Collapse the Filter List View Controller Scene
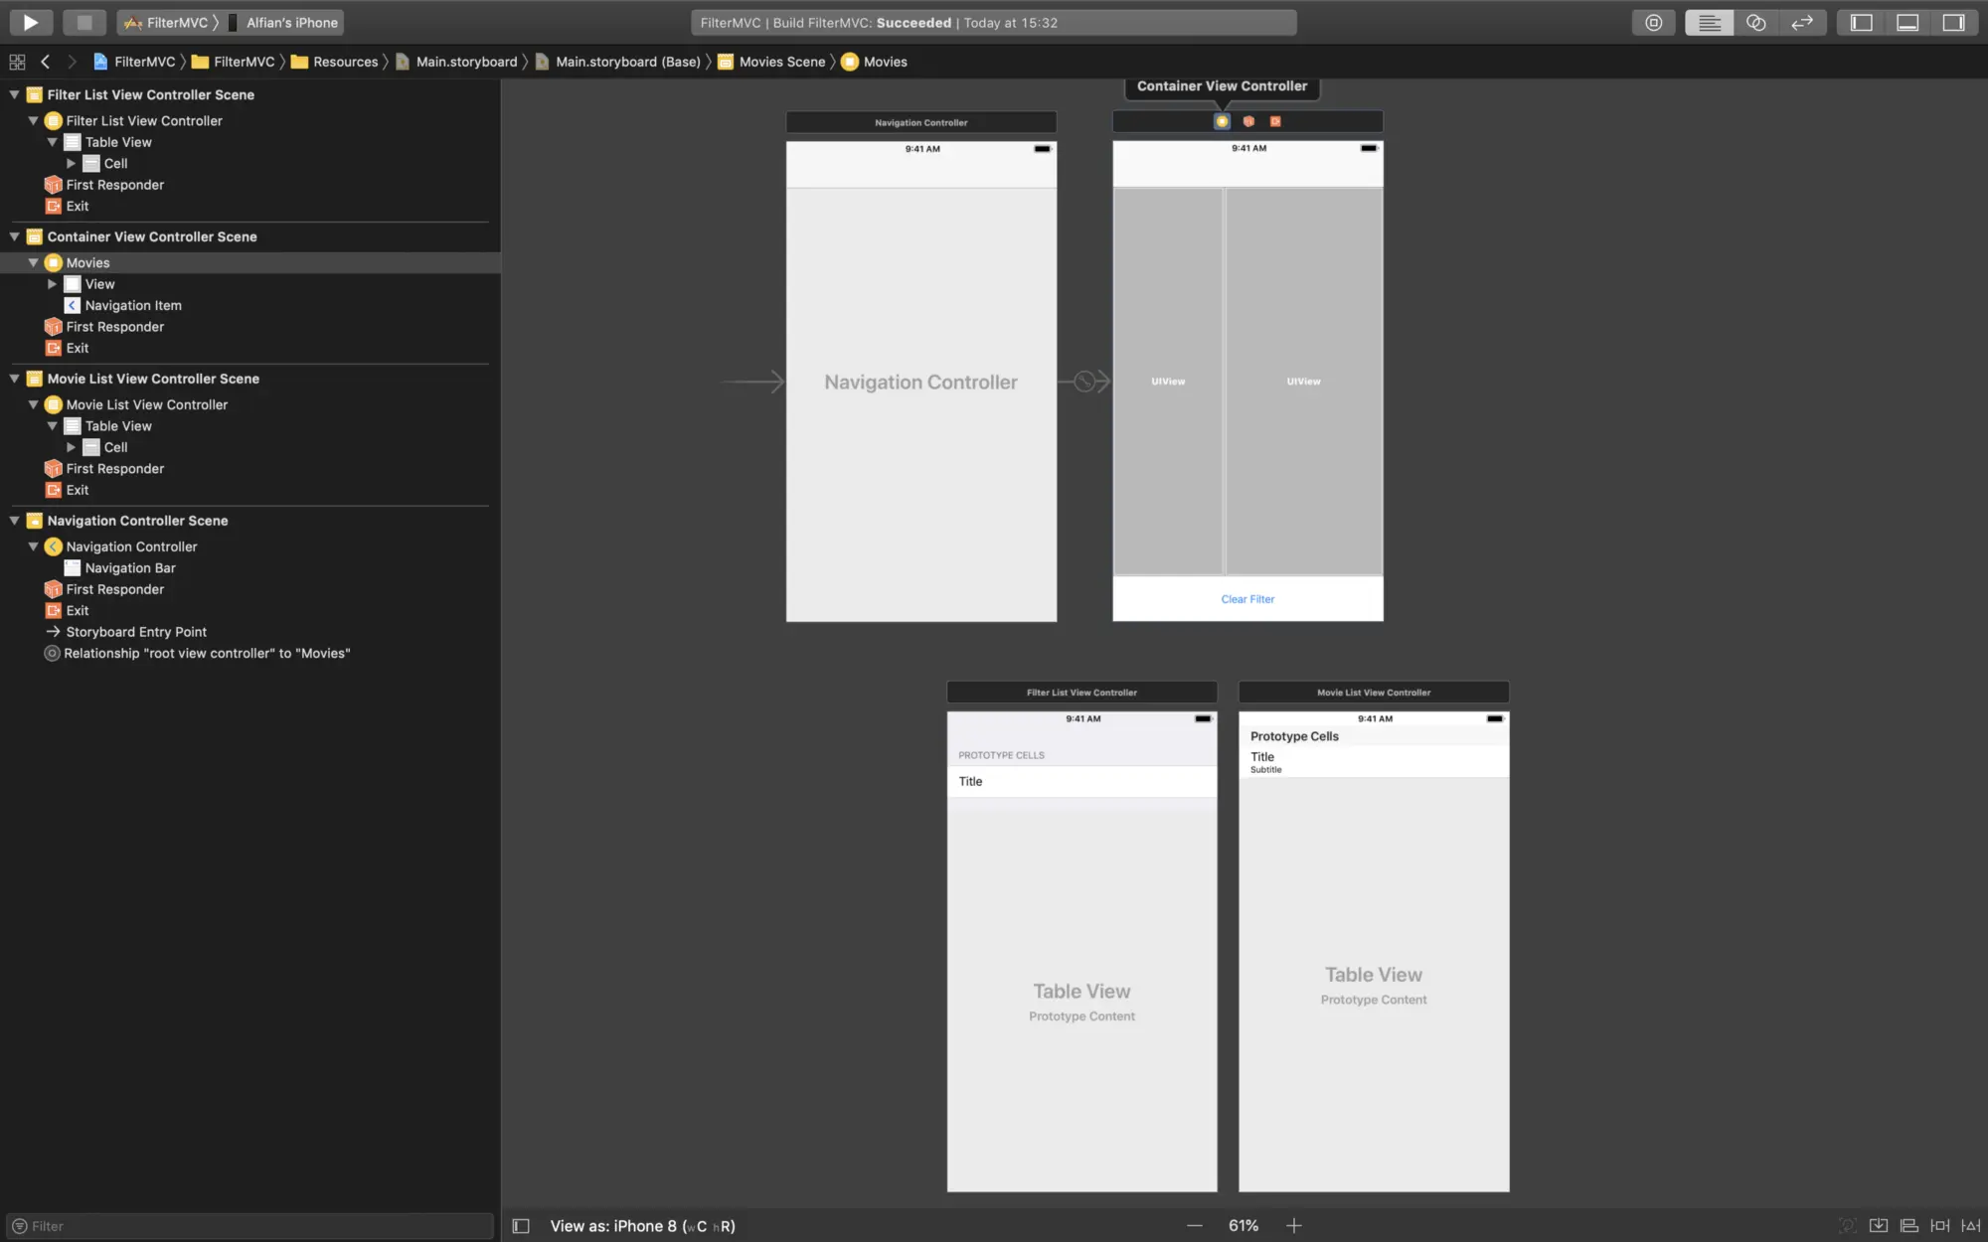 pyautogui.click(x=14, y=94)
